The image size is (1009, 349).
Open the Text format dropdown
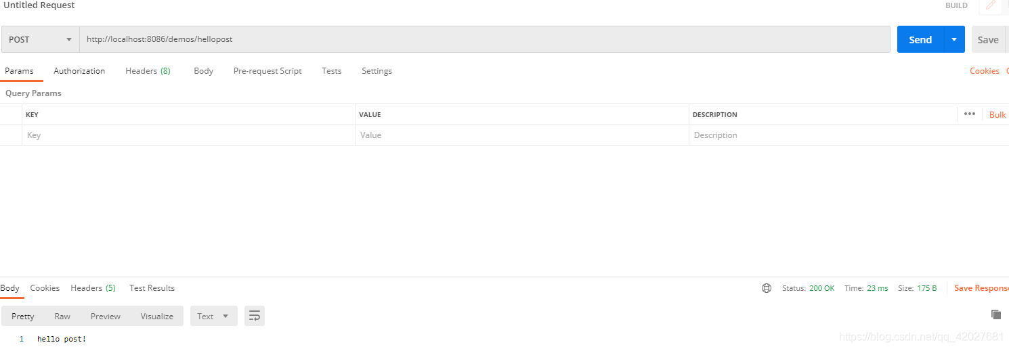pos(214,316)
